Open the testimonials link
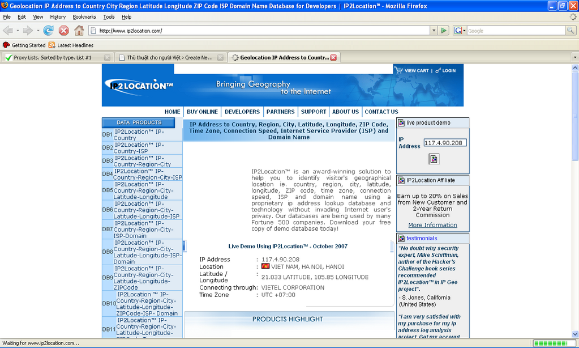Viewport: 579px width, 348px height. (x=422, y=238)
